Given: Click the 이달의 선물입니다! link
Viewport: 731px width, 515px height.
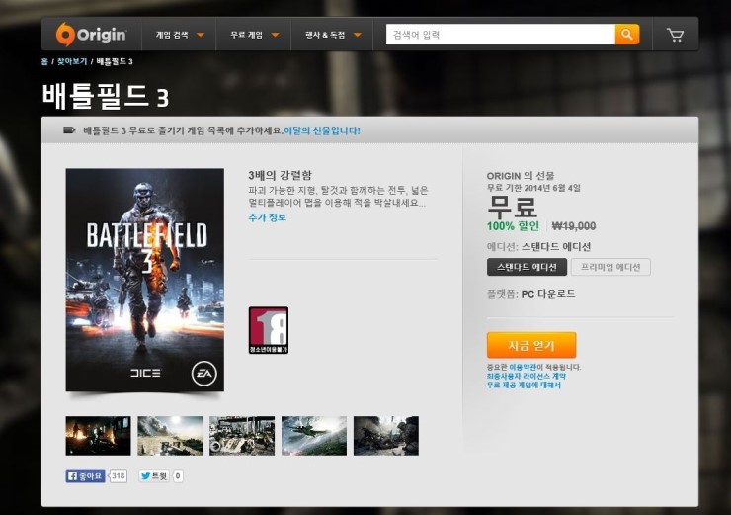Looking at the screenshot, I should 322,130.
